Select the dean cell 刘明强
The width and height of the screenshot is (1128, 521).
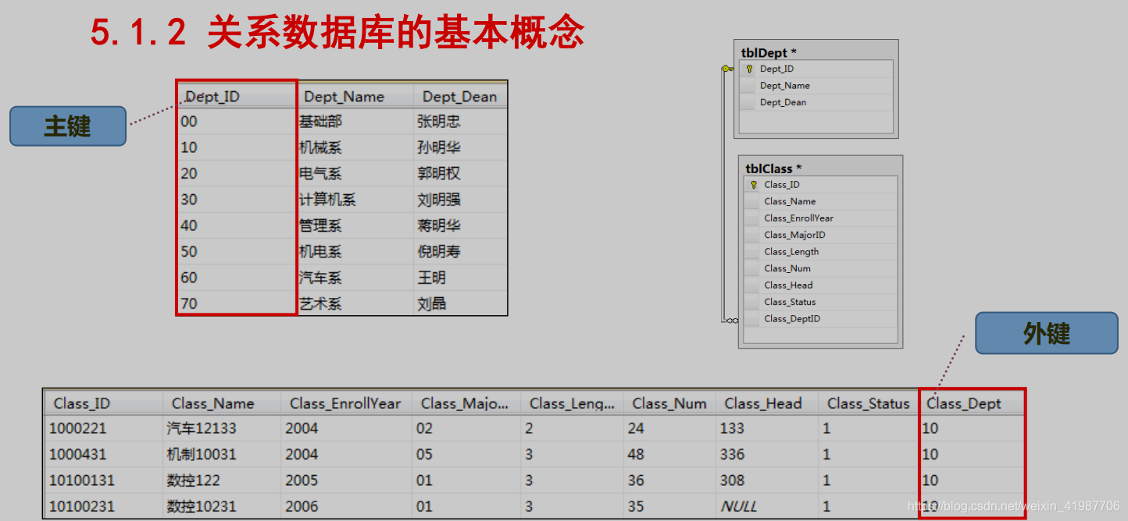coord(461,200)
